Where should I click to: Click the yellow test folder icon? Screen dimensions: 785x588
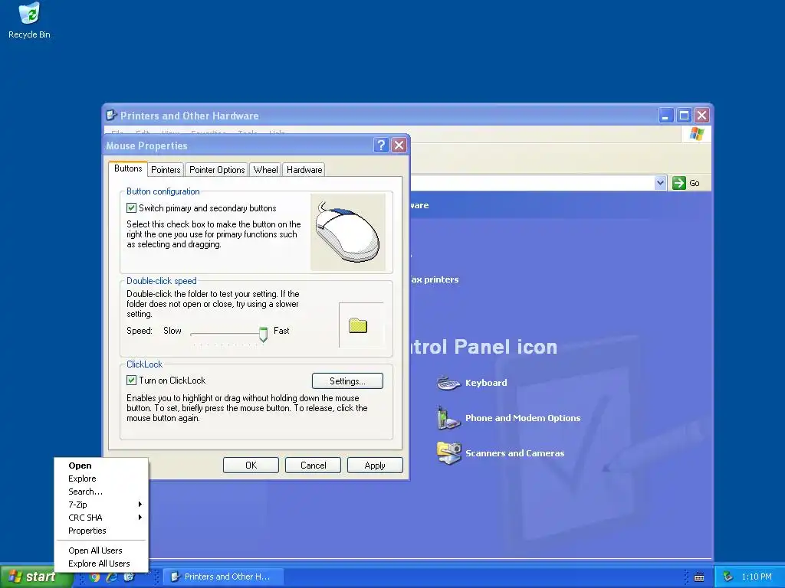(x=358, y=326)
